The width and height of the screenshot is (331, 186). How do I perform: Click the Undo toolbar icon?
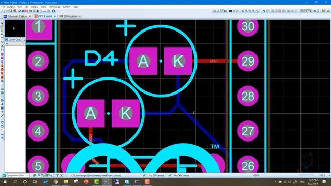264,11
